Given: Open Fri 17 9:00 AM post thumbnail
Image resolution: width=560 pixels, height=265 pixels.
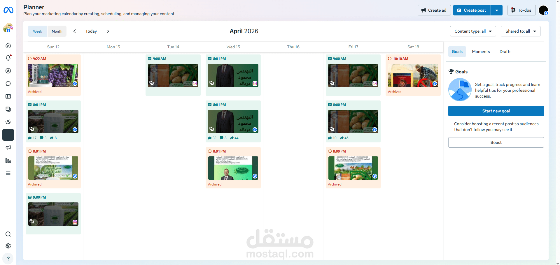Looking at the screenshot, I should pos(353,75).
